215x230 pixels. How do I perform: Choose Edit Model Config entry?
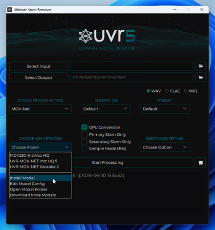coord(40,184)
